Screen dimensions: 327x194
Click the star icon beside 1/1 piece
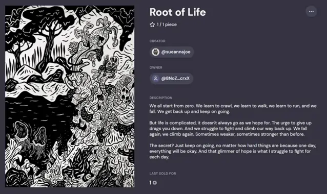[152, 25]
